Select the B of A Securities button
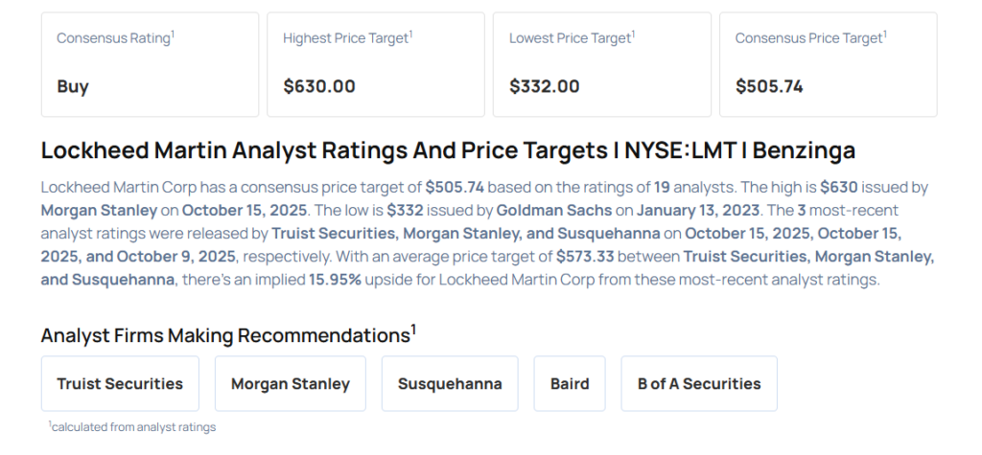This screenshot has height=455, width=982. [698, 383]
